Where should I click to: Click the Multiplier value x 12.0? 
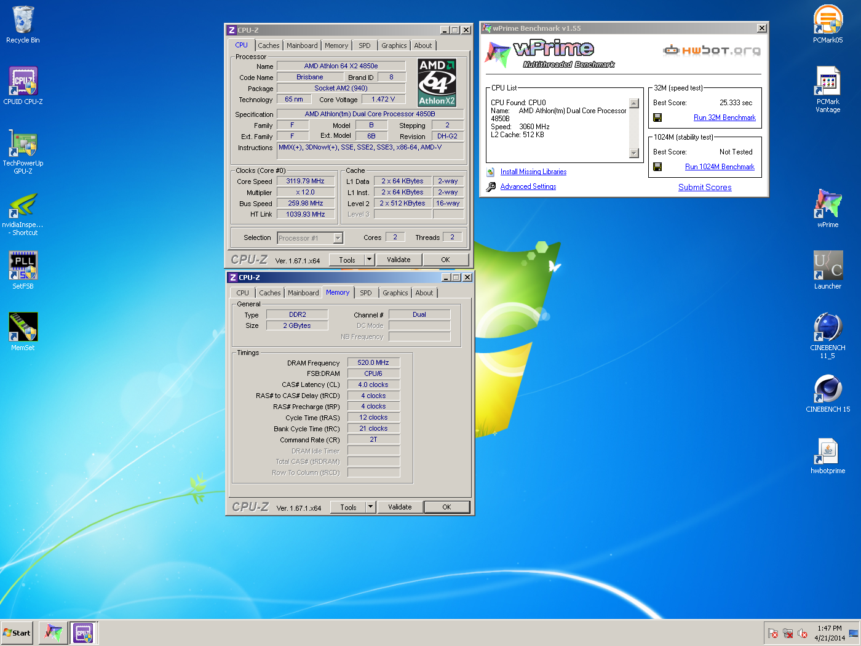306,192
